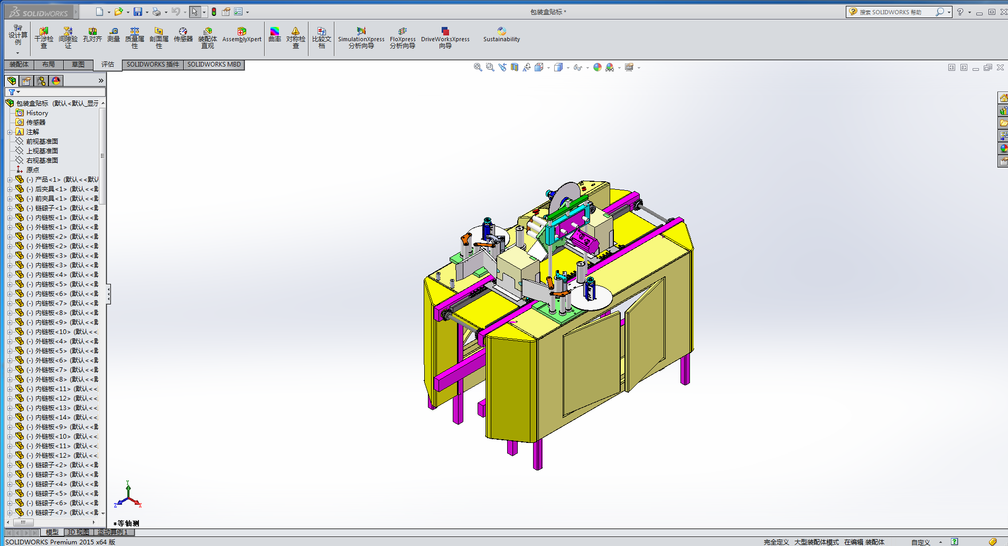
Task: Switch to the 装配体 assembly tab
Action: click(19, 64)
